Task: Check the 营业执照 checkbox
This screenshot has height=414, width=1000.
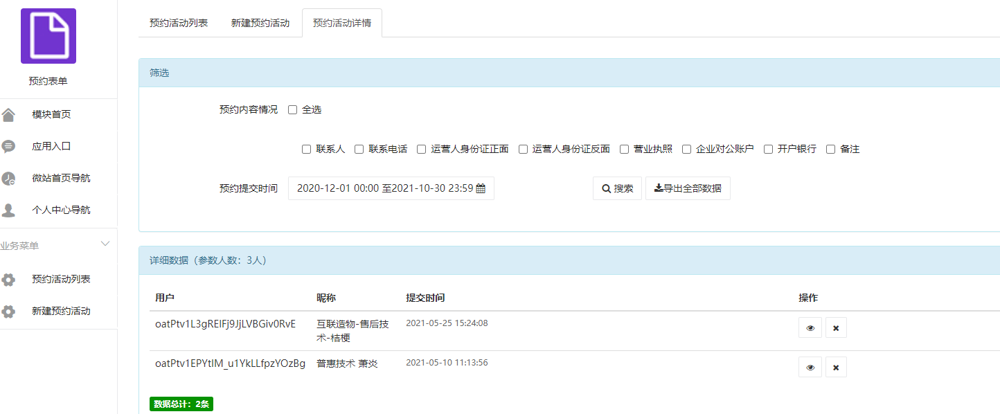Action: [x=624, y=149]
